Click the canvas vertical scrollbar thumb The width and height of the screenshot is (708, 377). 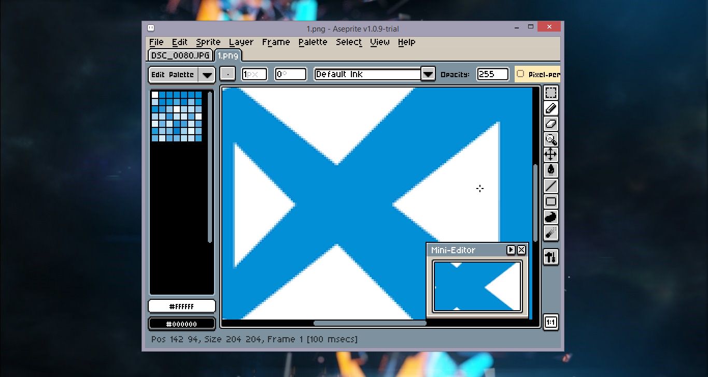click(535, 202)
